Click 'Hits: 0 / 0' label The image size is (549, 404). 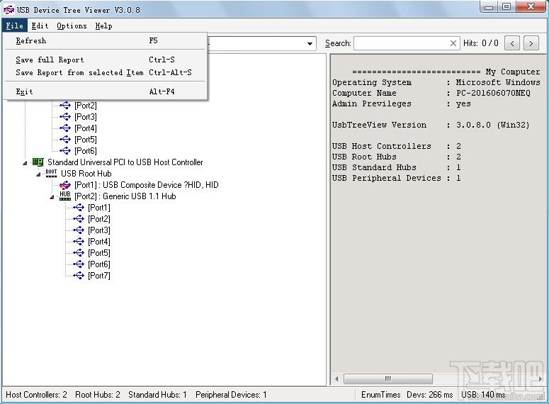coord(481,43)
